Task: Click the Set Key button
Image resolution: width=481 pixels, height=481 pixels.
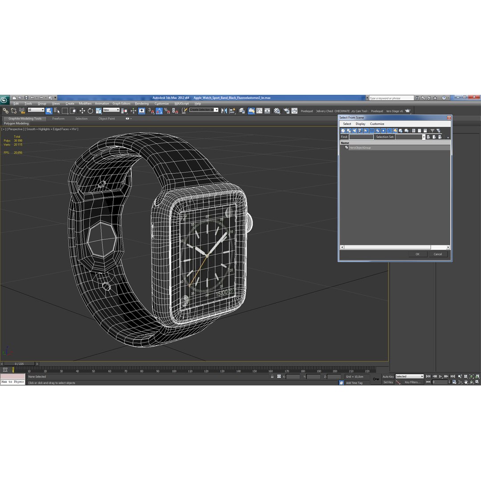Action: click(x=388, y=382)
